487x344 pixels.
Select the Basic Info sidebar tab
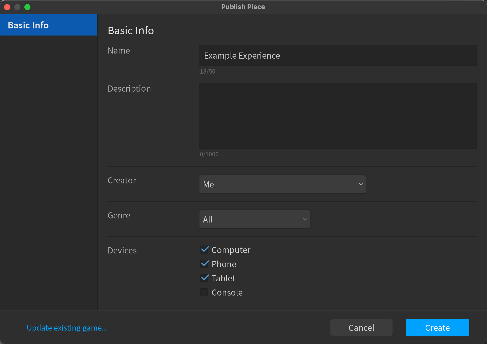48,25
